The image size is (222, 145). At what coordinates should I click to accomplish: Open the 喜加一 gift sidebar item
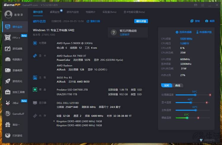(x=15, y=125)
